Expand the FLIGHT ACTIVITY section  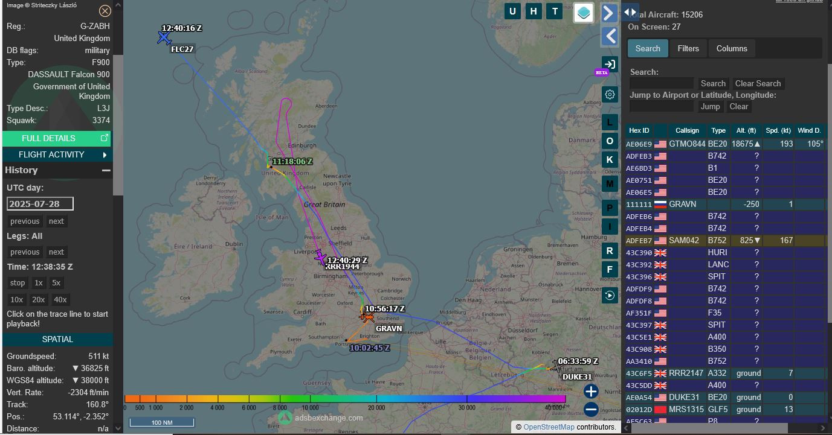pos(57,154)
